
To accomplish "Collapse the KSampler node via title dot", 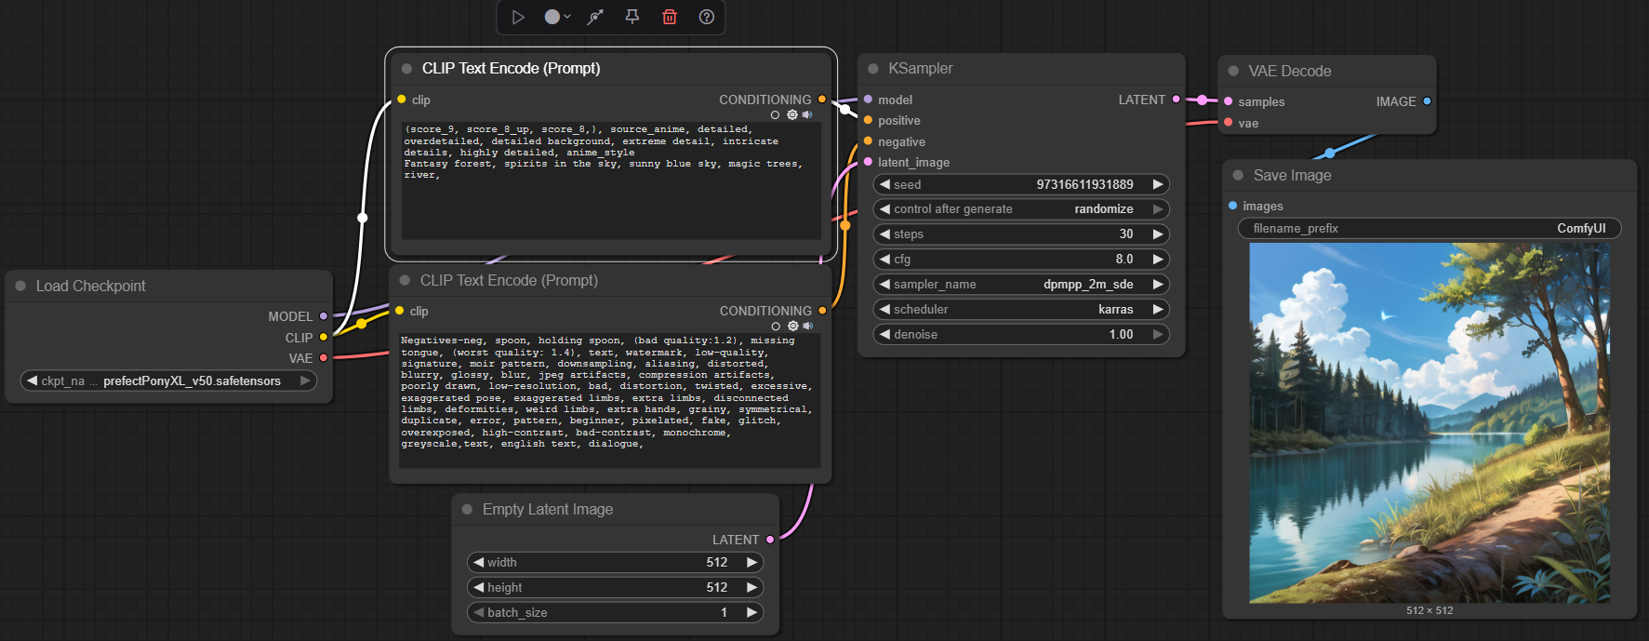I will (873, 69).
